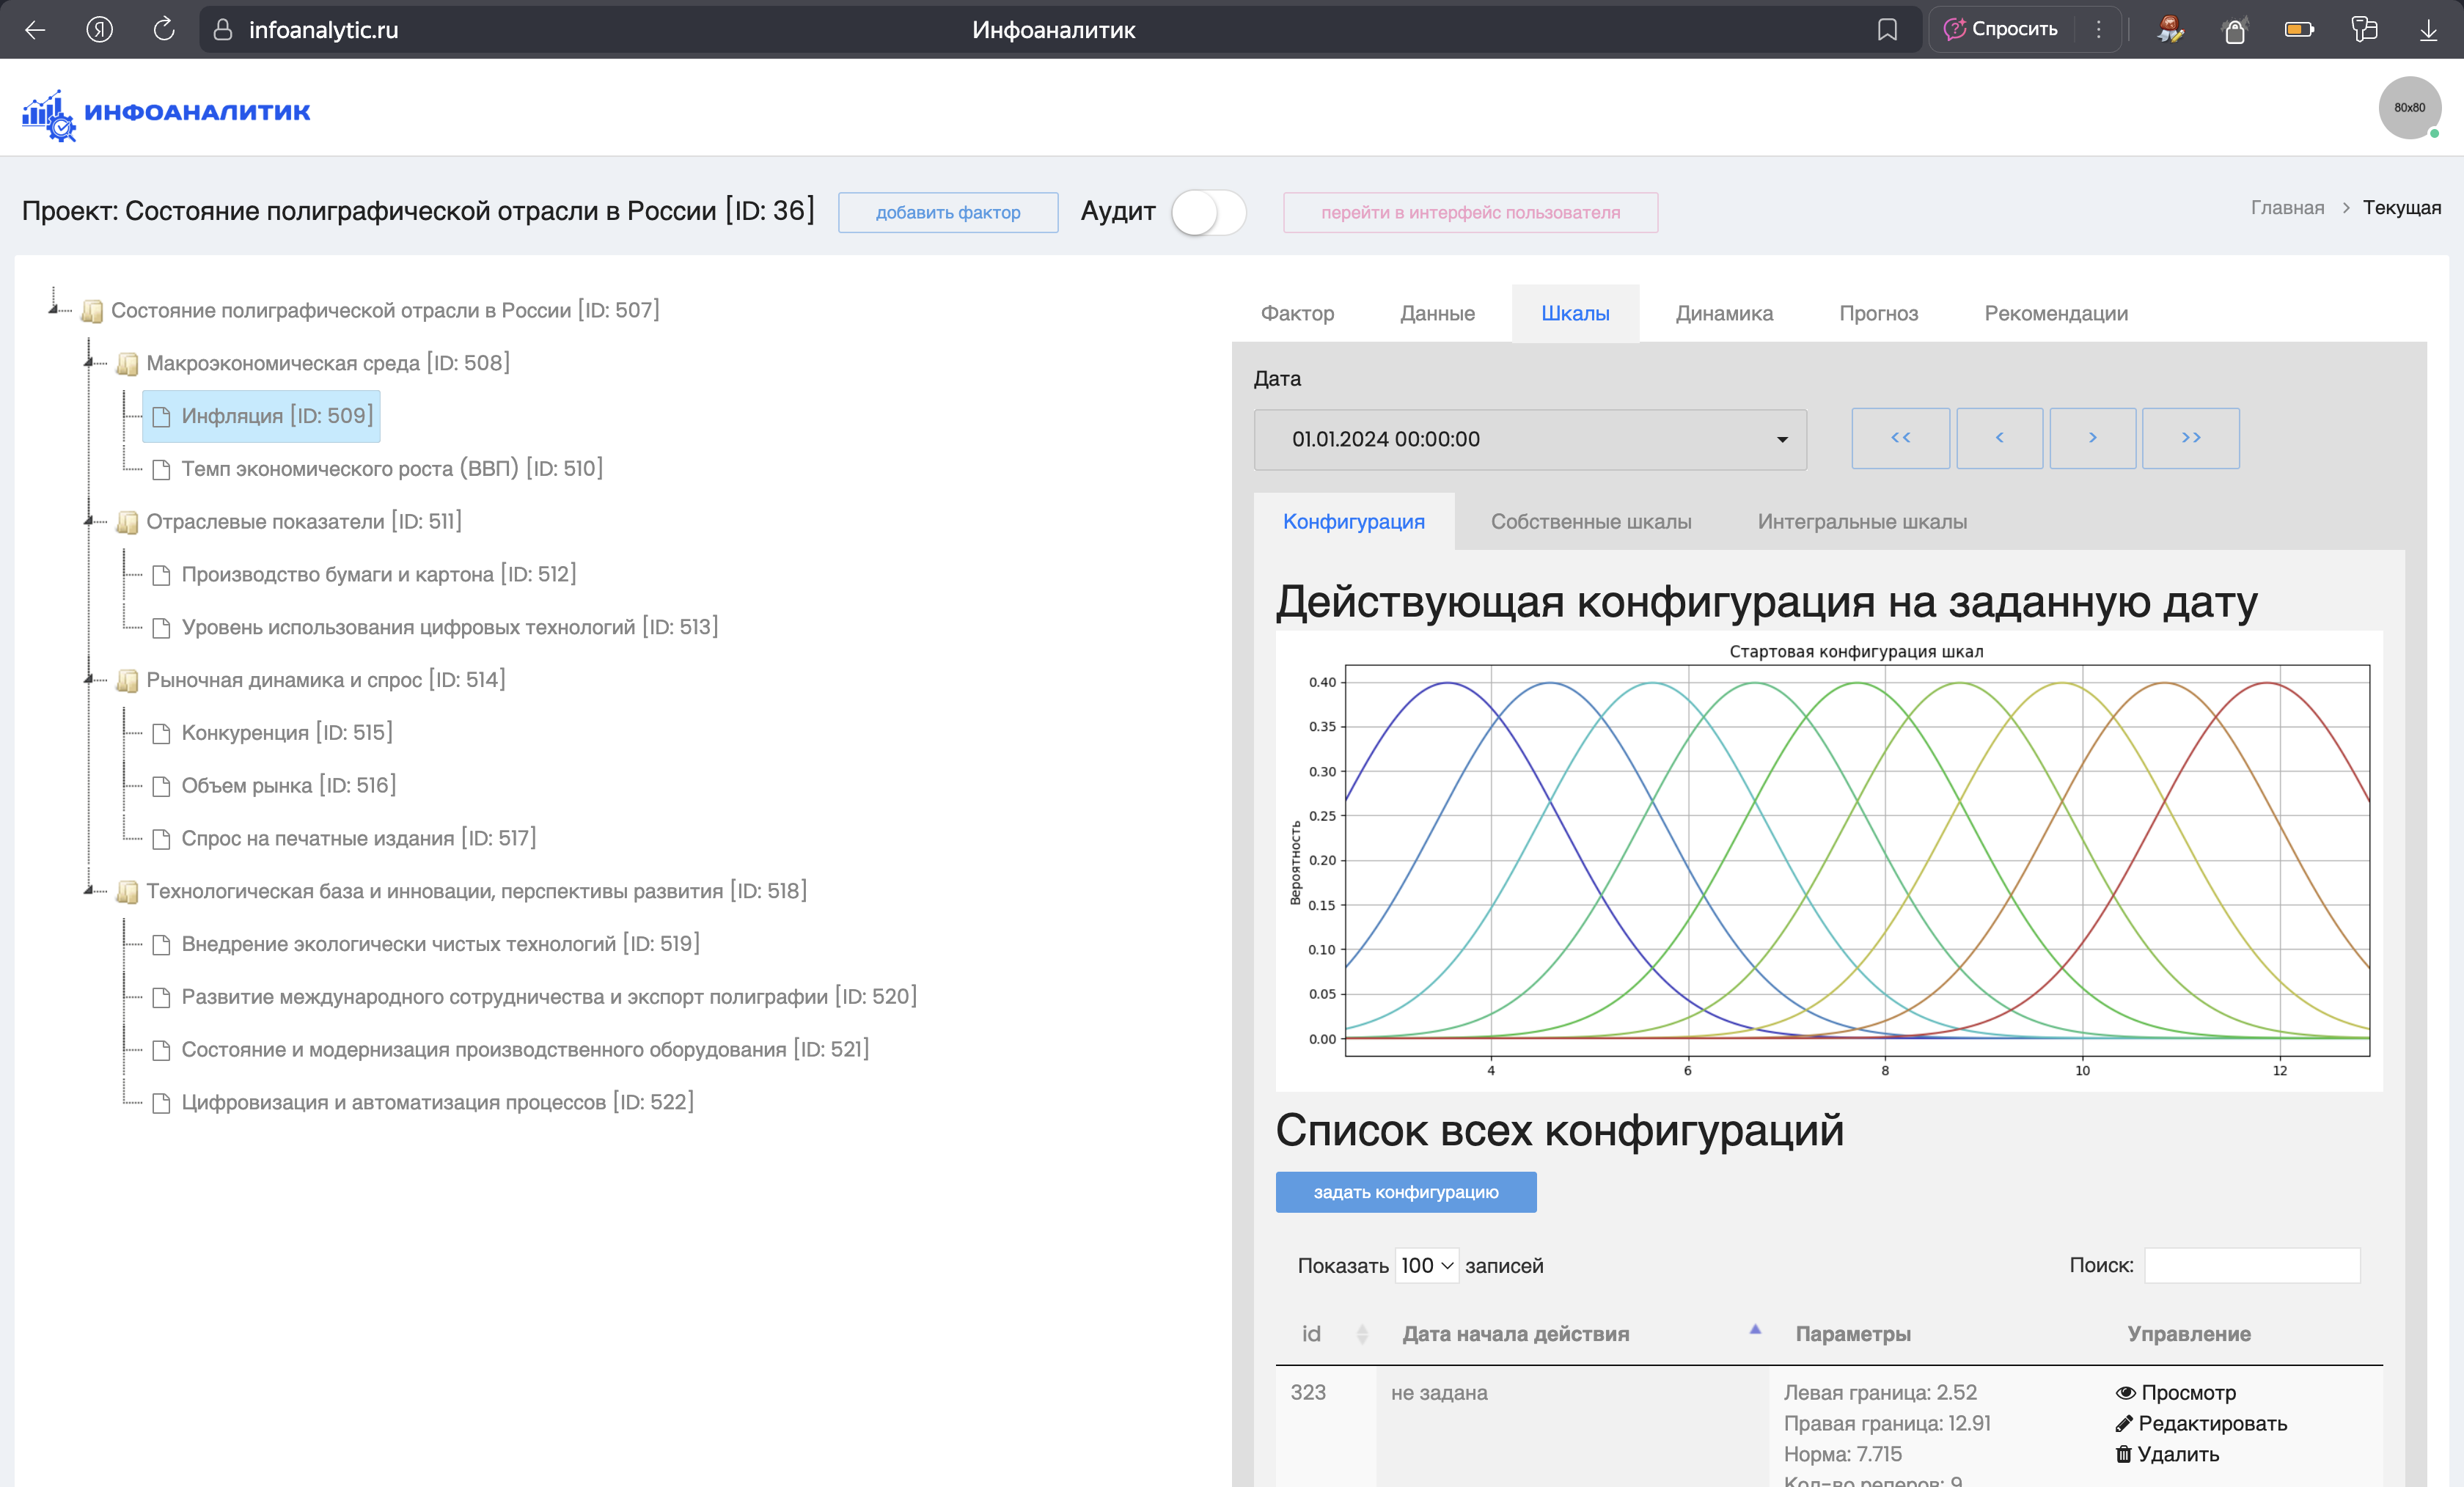
Task: Click the page reload icon in browser toolbar
Action: [x=163, y=29]
